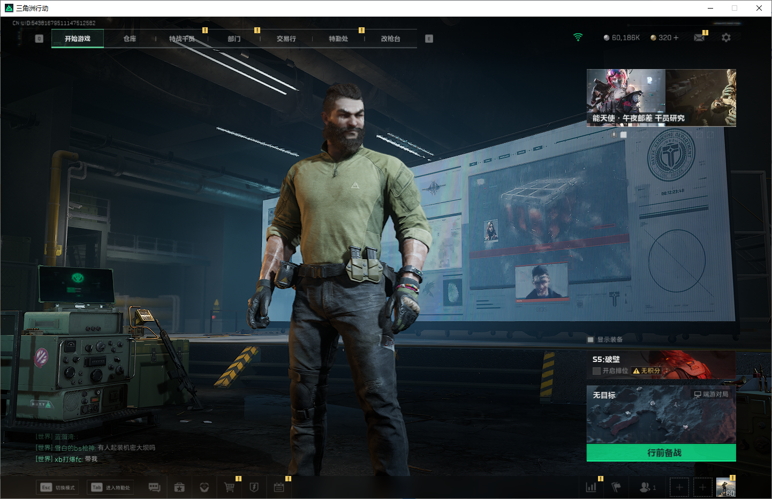The height and width of the screenshot is (499, 772).
Task: Click the Q key navigation icon
Action: [39, 39]
